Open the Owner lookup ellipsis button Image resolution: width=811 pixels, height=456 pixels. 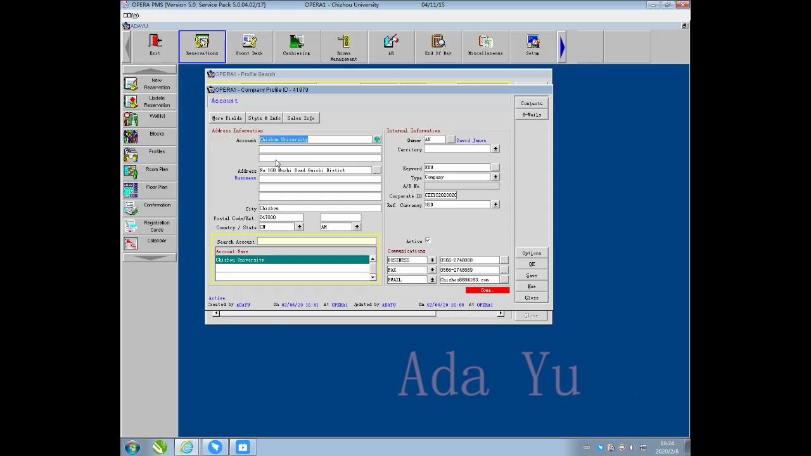(x=450, y=140)
